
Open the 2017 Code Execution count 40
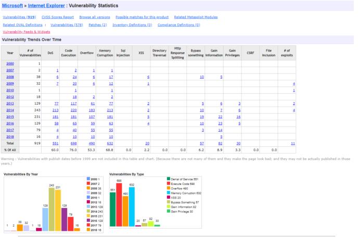tap(74, 130)
